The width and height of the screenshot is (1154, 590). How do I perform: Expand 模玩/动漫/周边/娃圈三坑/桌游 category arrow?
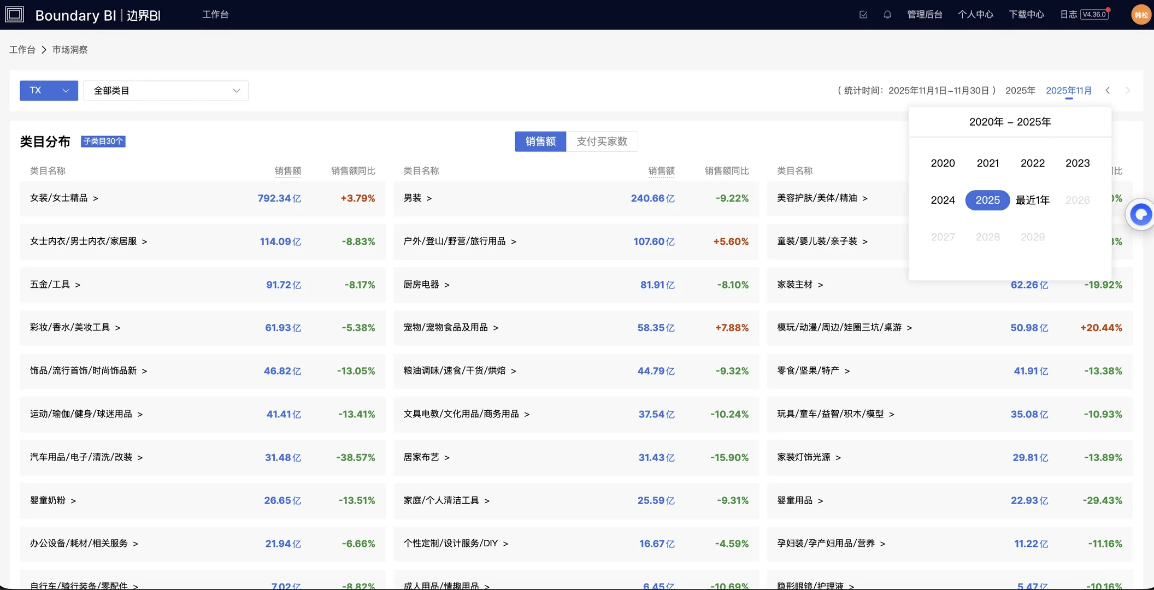tap(910, 328)
